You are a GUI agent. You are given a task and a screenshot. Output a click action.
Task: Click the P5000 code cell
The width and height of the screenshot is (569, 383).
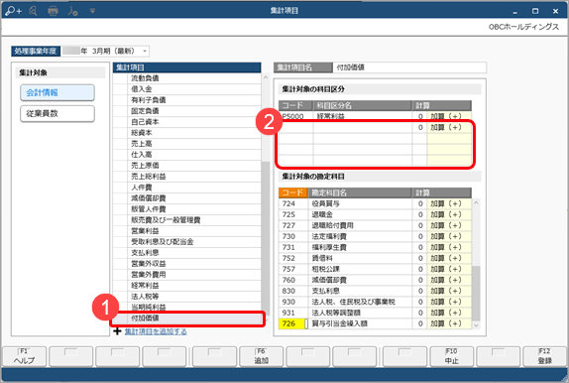coord(295,116)
